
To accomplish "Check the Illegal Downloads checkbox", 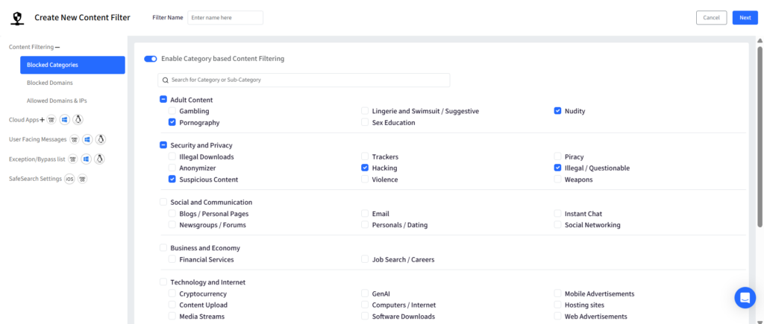I will click(x=172, y=156).
